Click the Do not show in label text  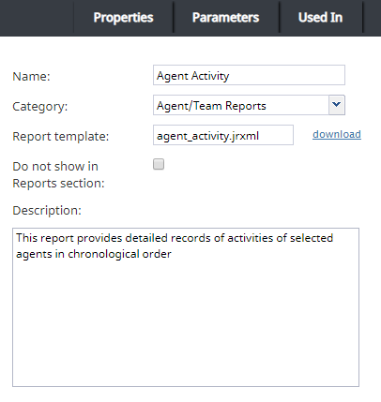[55, 167]
